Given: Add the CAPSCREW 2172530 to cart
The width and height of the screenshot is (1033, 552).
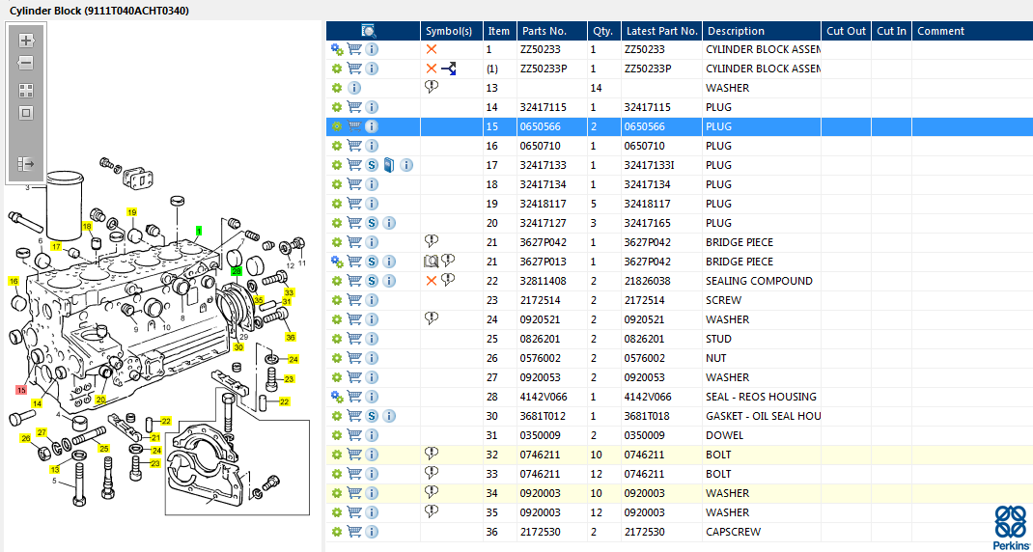Looking at the screenshot, I should click(x=354, y=532).
